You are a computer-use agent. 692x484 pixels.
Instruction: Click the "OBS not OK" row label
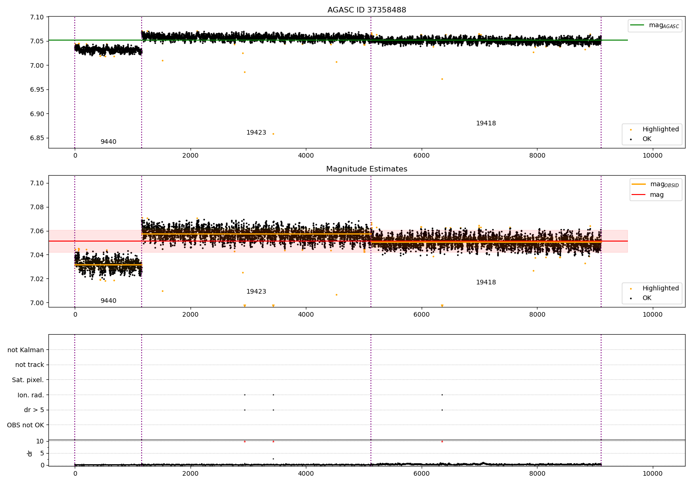click(x=25, y=425)
